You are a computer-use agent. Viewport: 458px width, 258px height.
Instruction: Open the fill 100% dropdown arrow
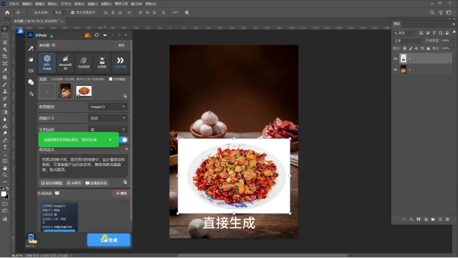[x=453, y=48]
